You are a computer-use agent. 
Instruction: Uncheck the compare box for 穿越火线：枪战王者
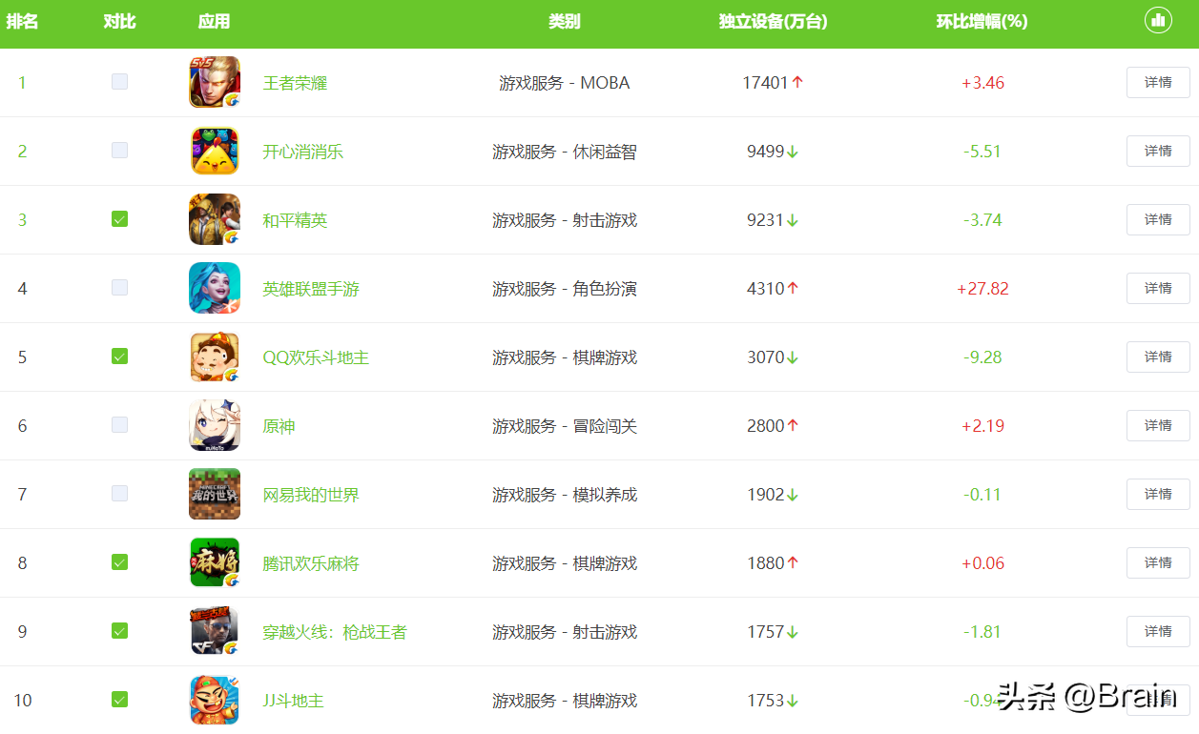pos(119,631)
